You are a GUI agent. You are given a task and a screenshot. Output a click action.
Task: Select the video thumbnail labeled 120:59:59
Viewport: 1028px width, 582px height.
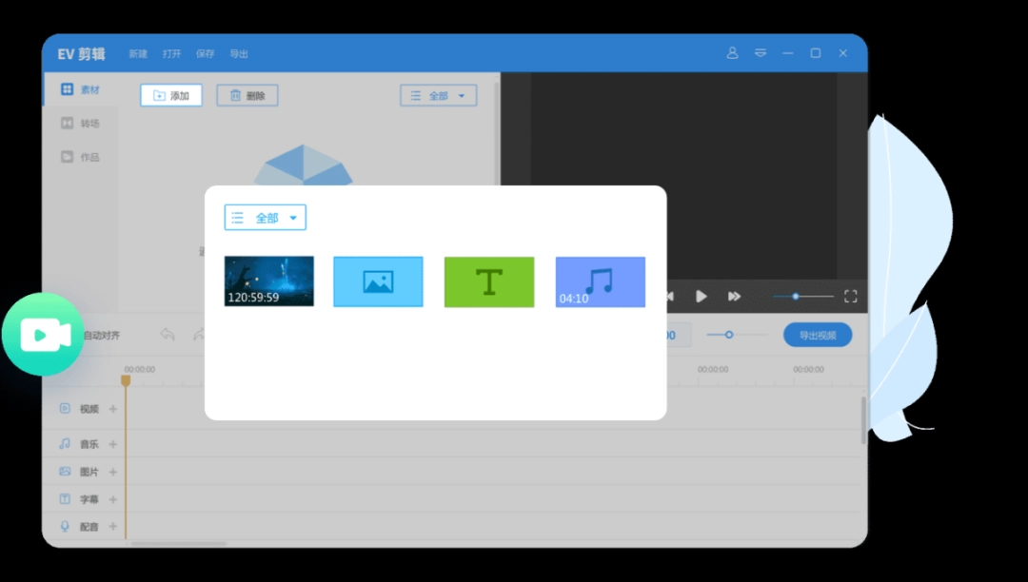coord(268,281)
